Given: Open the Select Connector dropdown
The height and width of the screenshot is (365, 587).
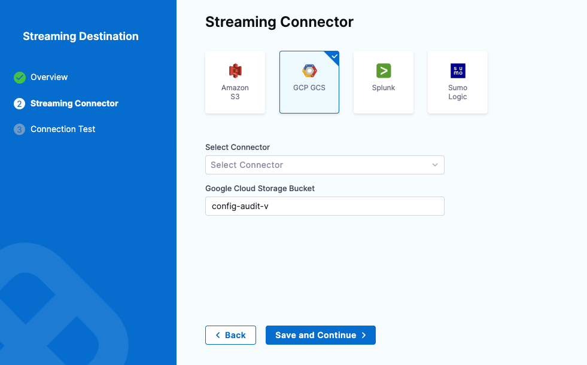Looking at the screenshot, I should [317, 165].
